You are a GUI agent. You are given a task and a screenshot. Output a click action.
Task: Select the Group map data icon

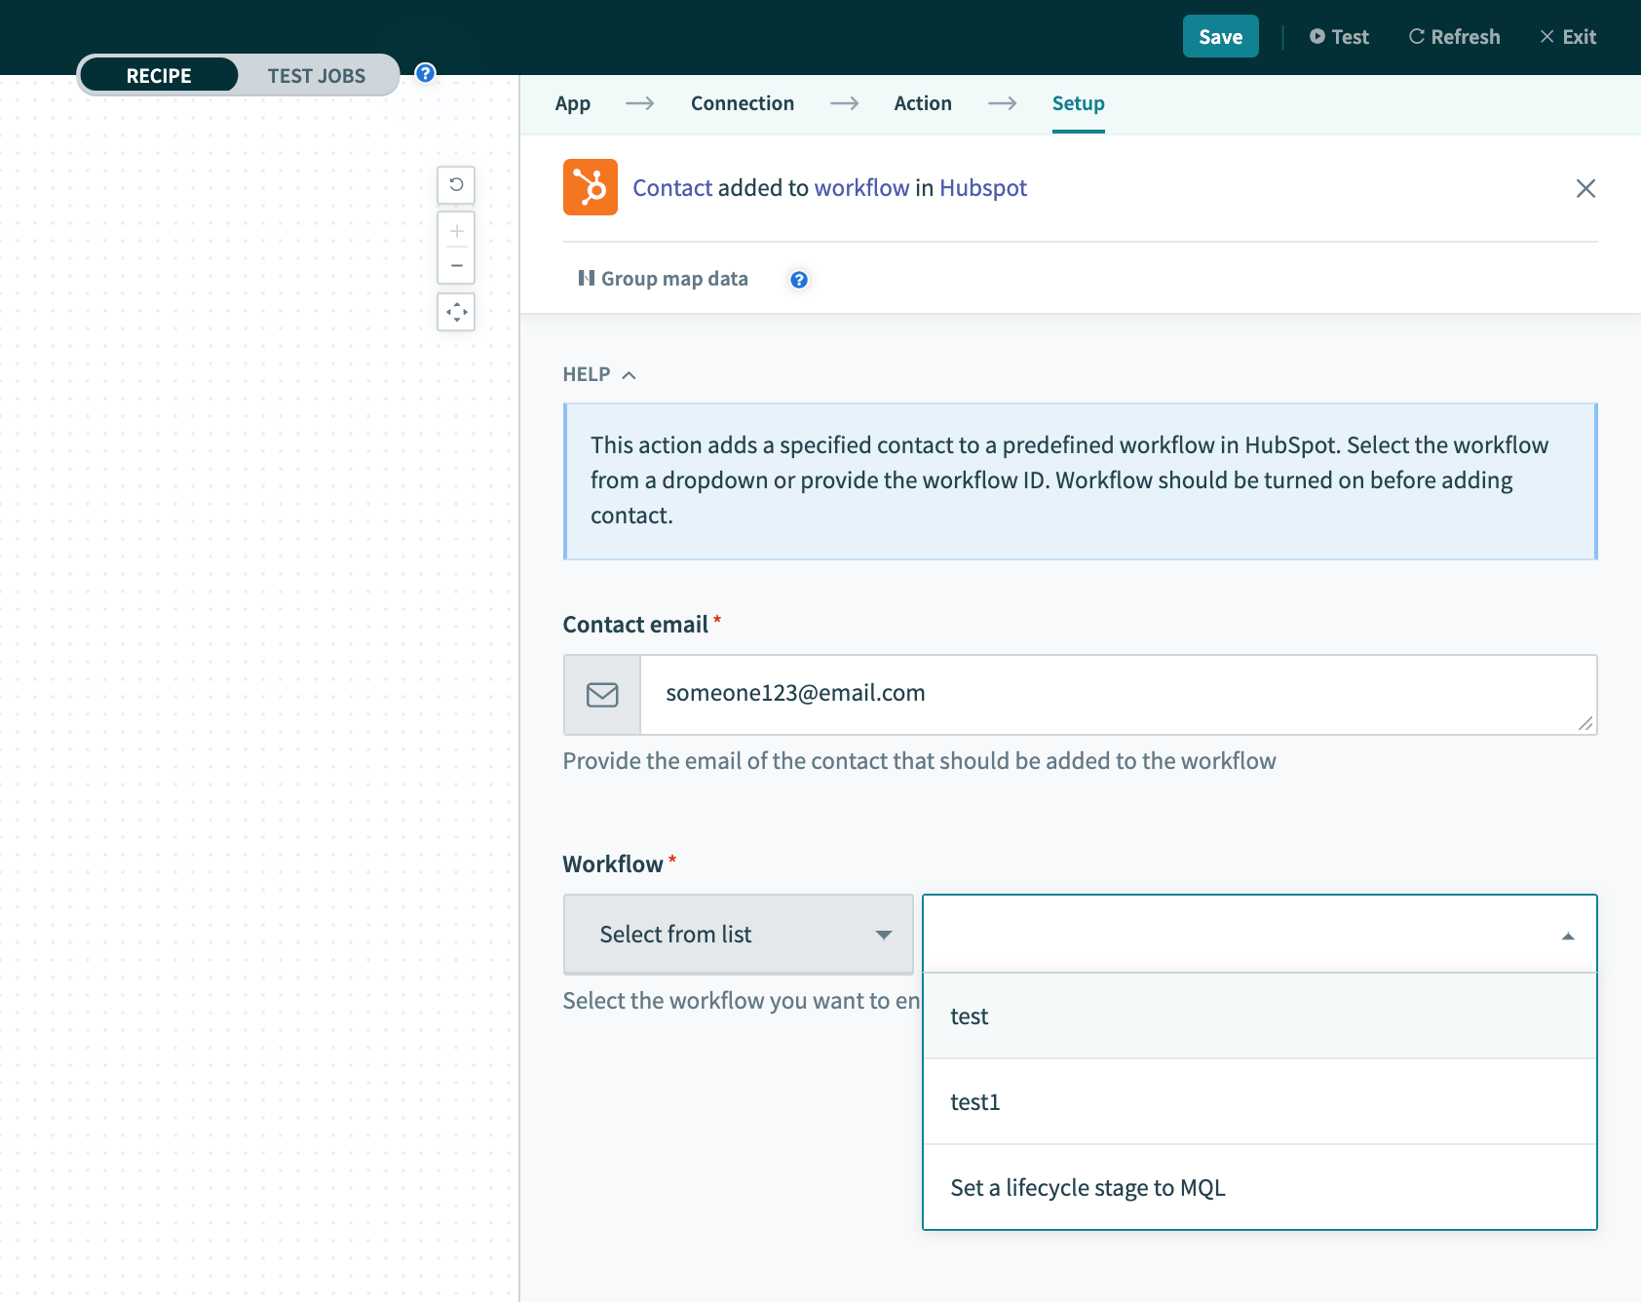[x=586, y=279]
